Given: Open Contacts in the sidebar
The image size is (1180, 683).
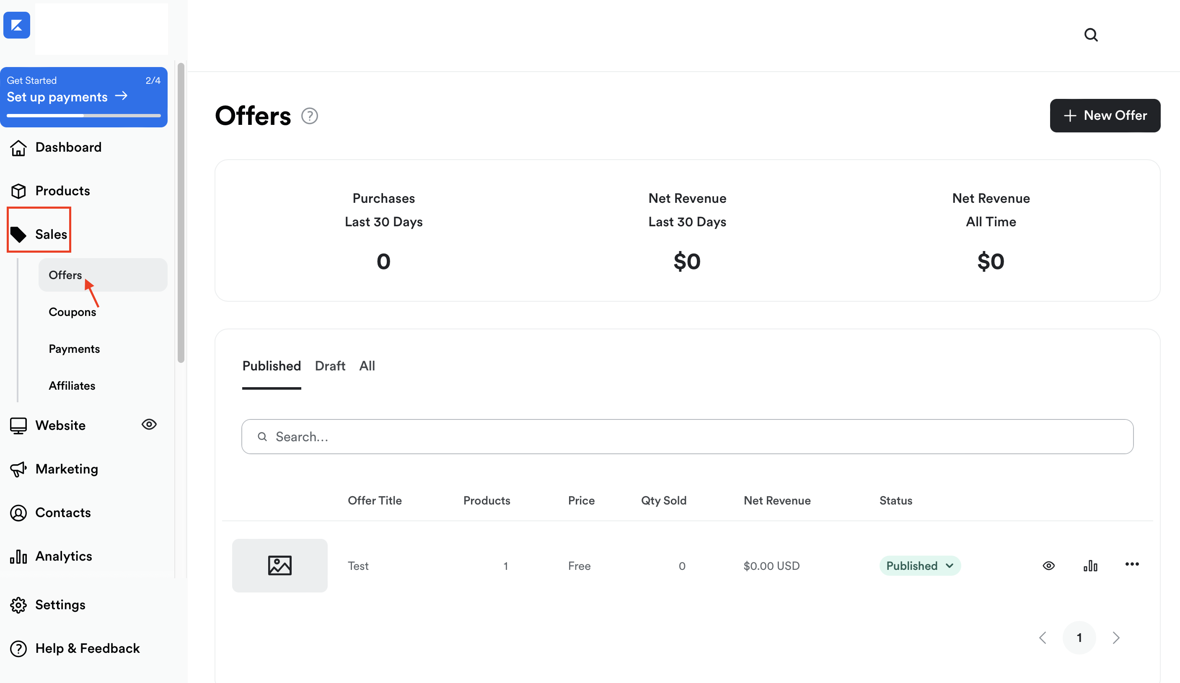Looking at the screenshot, I should tap(63, 512).
